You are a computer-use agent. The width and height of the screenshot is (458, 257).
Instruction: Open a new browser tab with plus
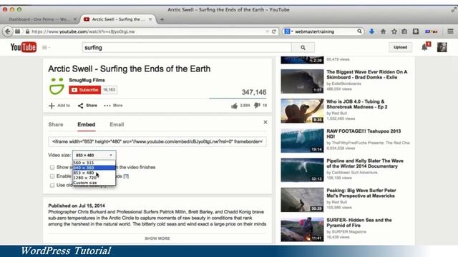coord(162,19)
